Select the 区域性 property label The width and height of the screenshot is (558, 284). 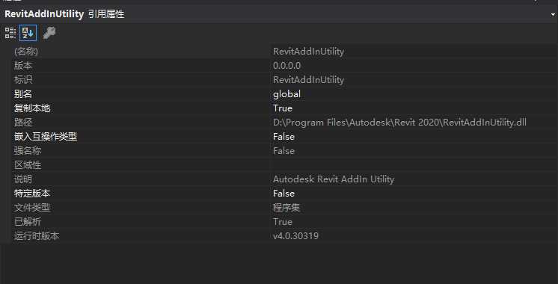pyautogui.click(x=28, y=165)
